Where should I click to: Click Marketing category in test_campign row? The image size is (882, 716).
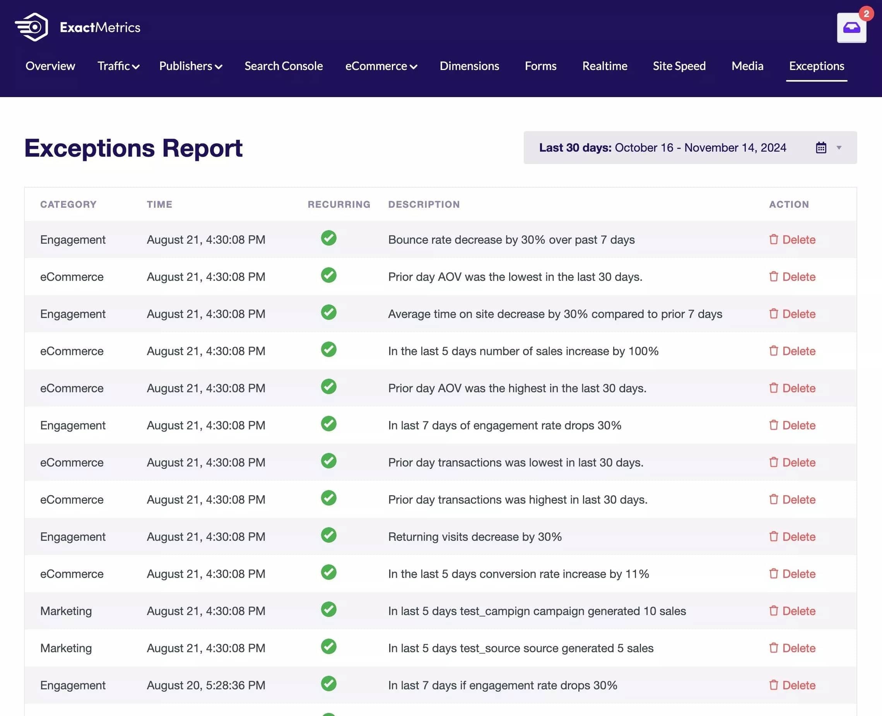point(66,611)
